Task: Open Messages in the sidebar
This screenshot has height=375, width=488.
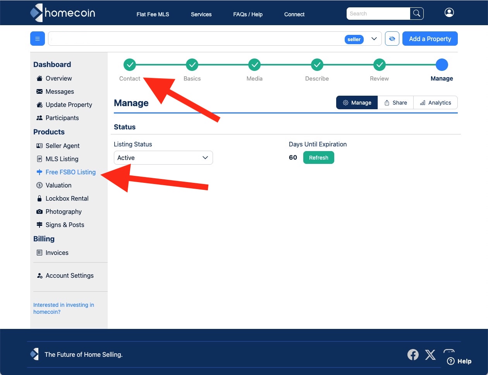Action: tap(55, 91)
